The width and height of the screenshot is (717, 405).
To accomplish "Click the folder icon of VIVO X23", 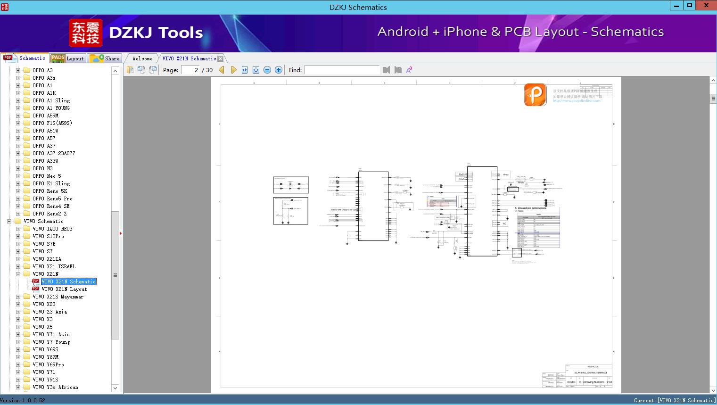I will [x=27, y=304].
